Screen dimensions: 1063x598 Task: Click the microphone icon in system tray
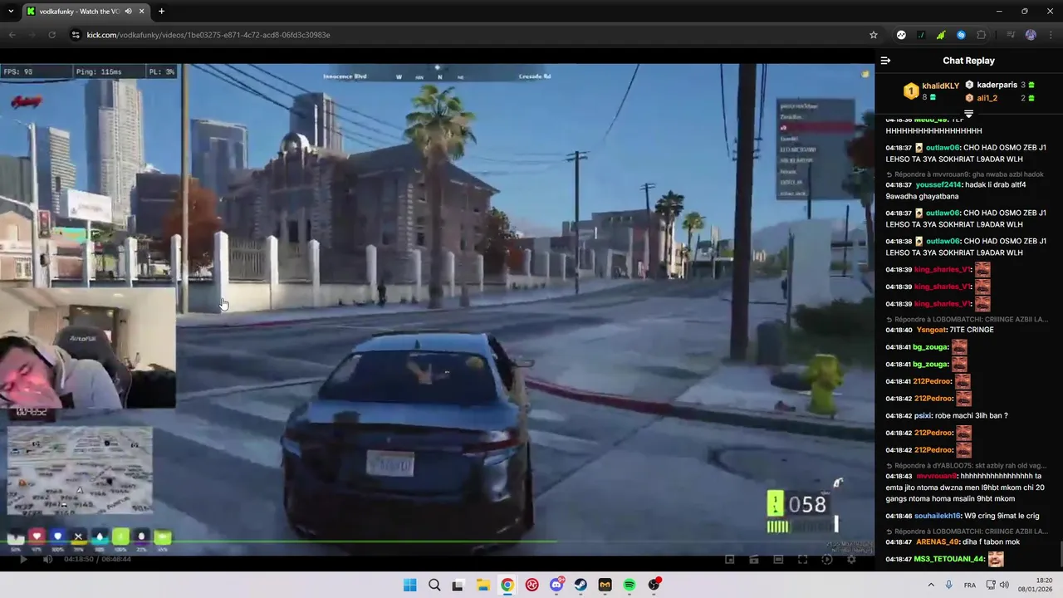949,585
